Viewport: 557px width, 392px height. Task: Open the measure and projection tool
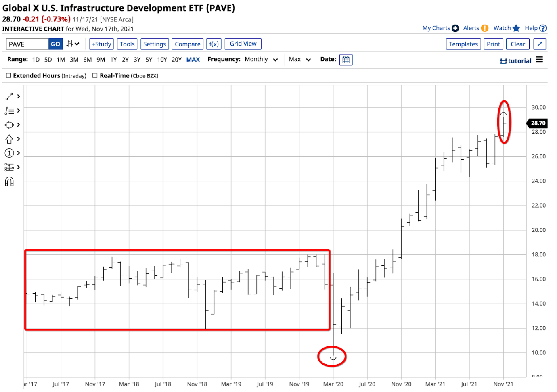9,167
